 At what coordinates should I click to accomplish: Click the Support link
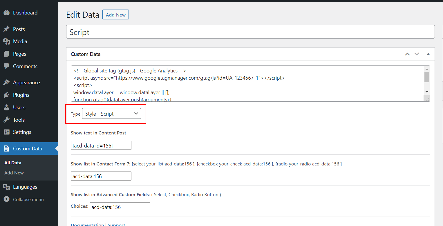tap(116, 225)
